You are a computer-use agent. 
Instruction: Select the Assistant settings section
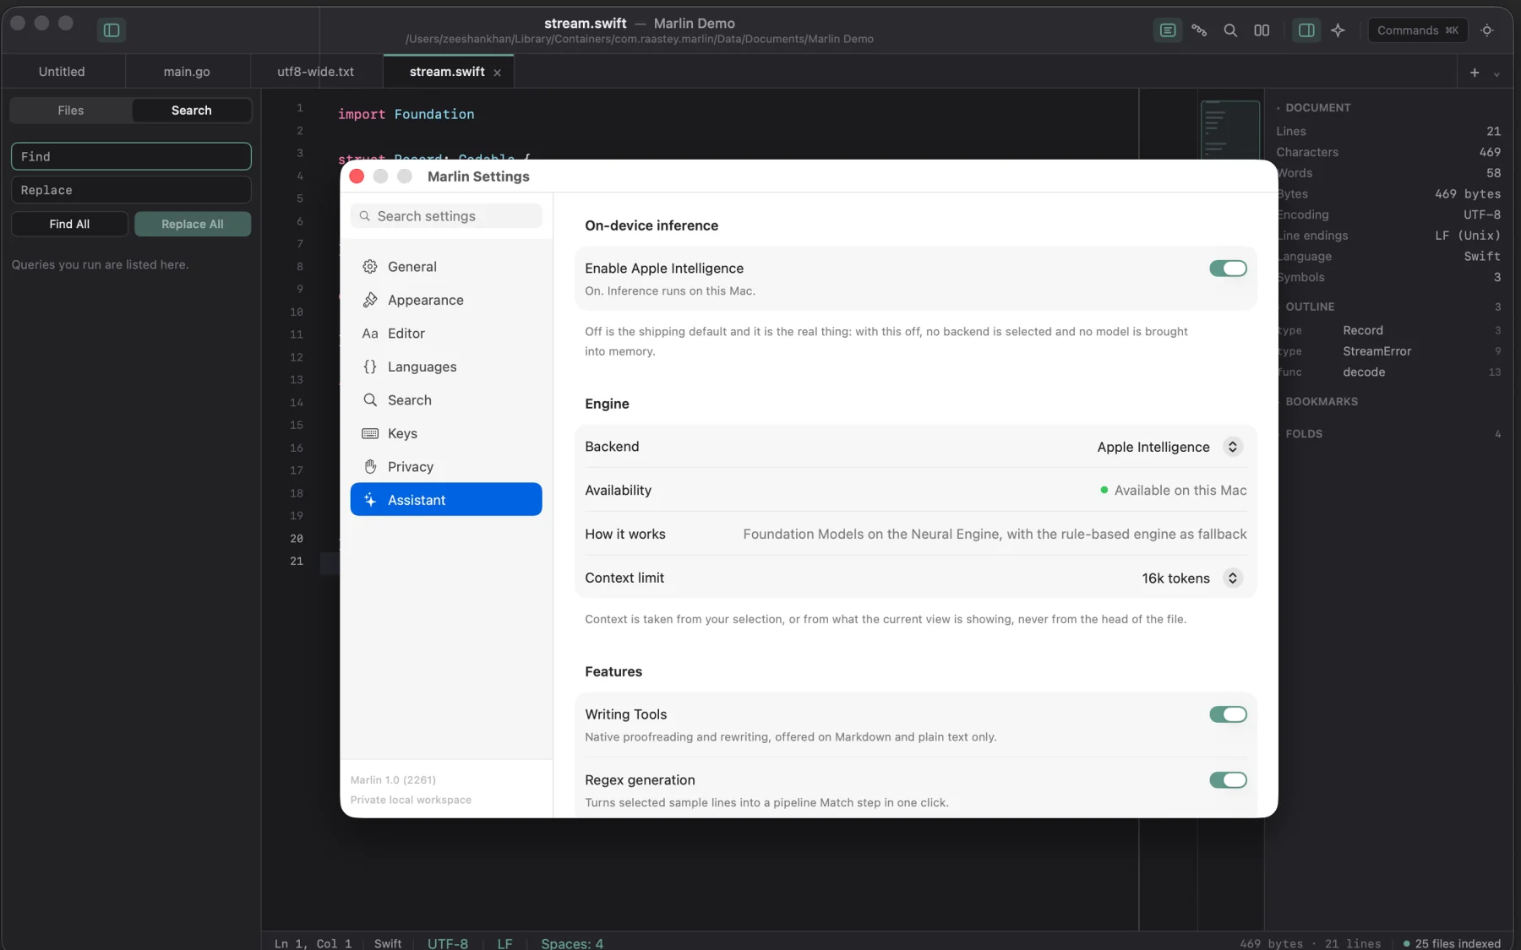(445, 500)
